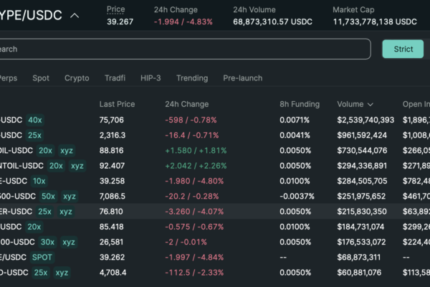The height and width of the screenshot is (287, 430).
Task: Collapse the YPE/USDC pair selector chevron
Action: point(75,16)
